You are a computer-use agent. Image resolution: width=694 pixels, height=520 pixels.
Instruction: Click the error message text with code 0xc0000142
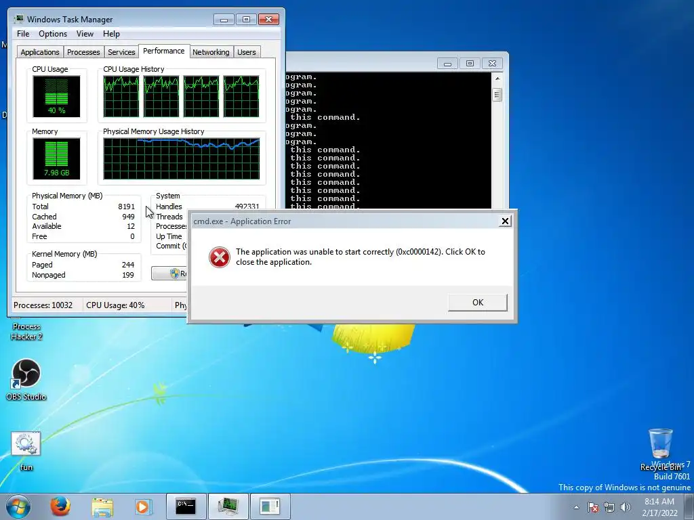point(361,257)
